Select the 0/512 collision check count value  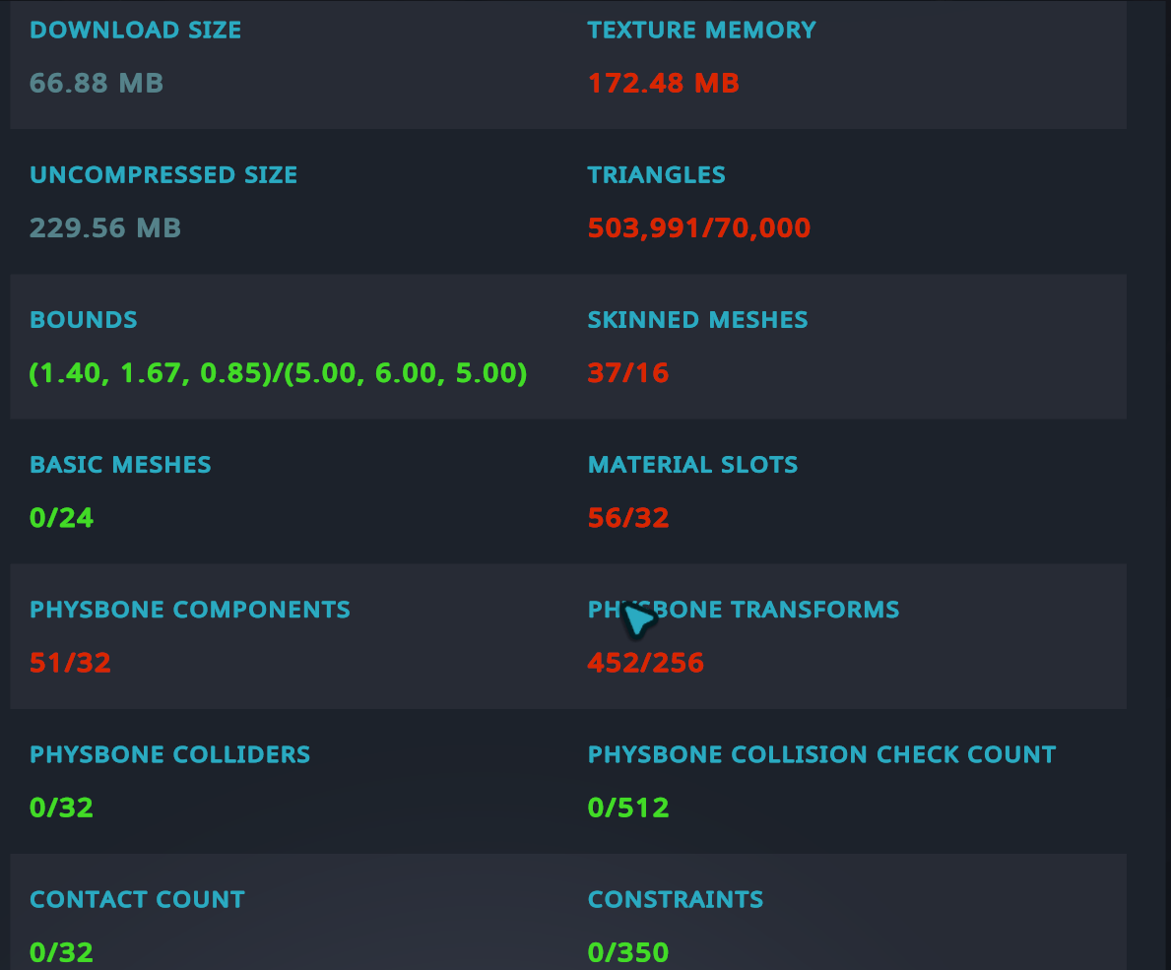[x=628, y=808]
